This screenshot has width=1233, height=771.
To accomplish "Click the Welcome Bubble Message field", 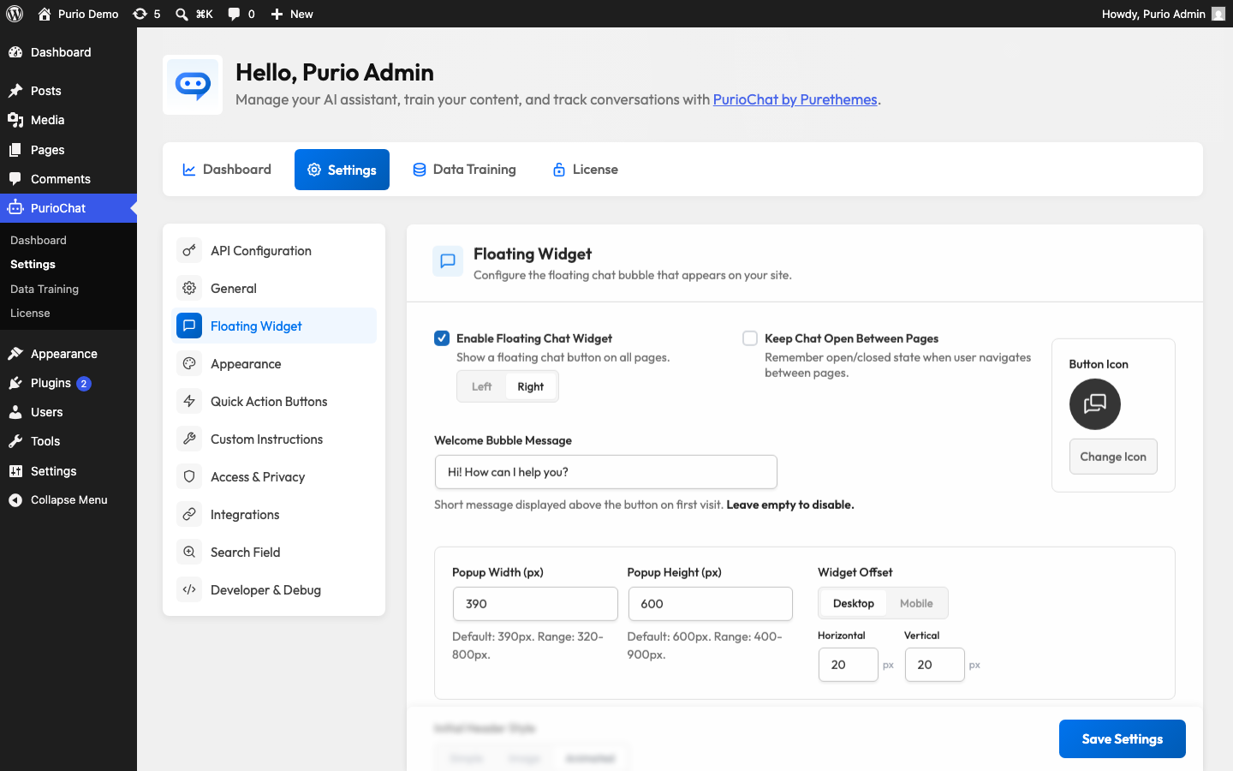I will (x=605, y=472).
